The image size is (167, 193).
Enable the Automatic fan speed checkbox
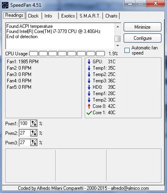pyautogui.click(x=127, y=51)
